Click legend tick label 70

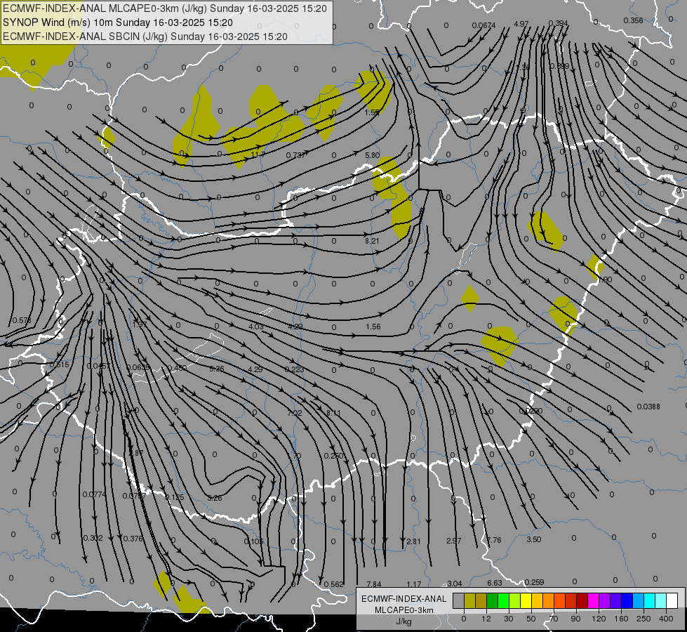point(554,619)
